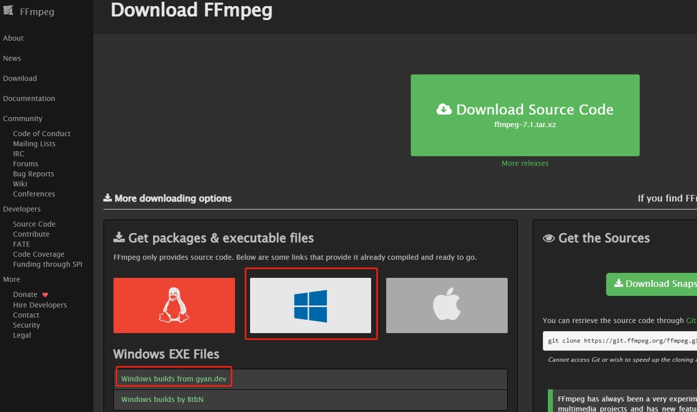
Task: Select the Windows logo packages tile
Action: point(310,305)
